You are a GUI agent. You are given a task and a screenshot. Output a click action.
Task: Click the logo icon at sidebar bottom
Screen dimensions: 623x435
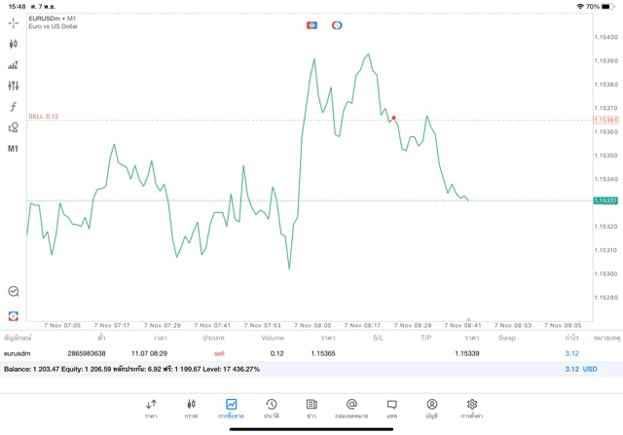[x=13, y=315]
